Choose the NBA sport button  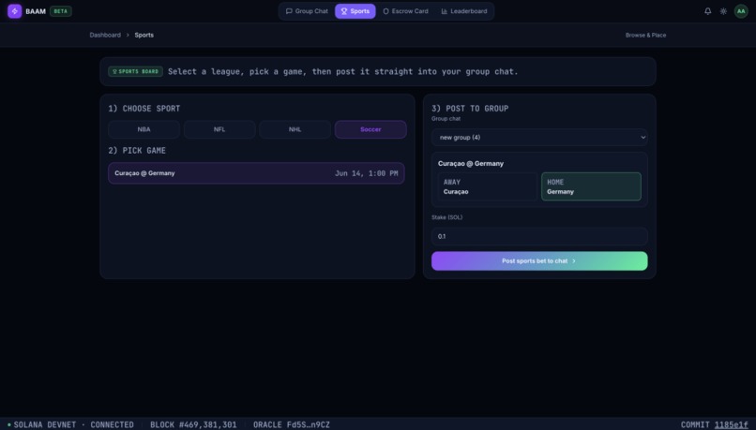(x=144, y=129)
